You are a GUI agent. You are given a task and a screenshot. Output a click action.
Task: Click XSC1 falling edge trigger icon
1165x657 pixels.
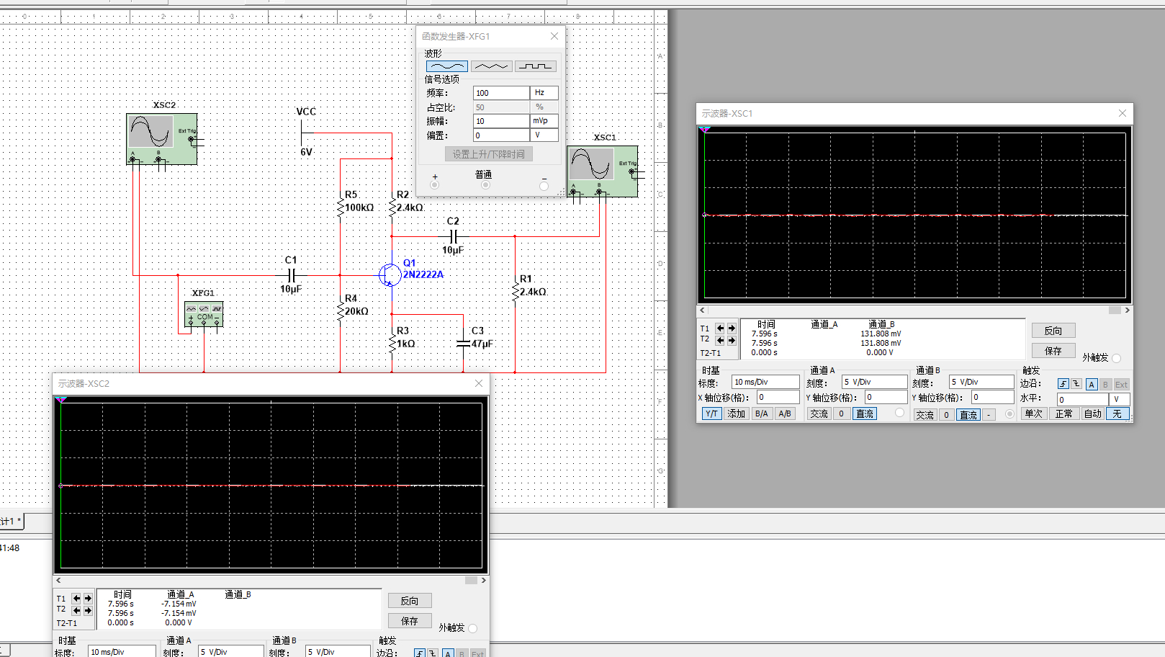click(1076, 385)
